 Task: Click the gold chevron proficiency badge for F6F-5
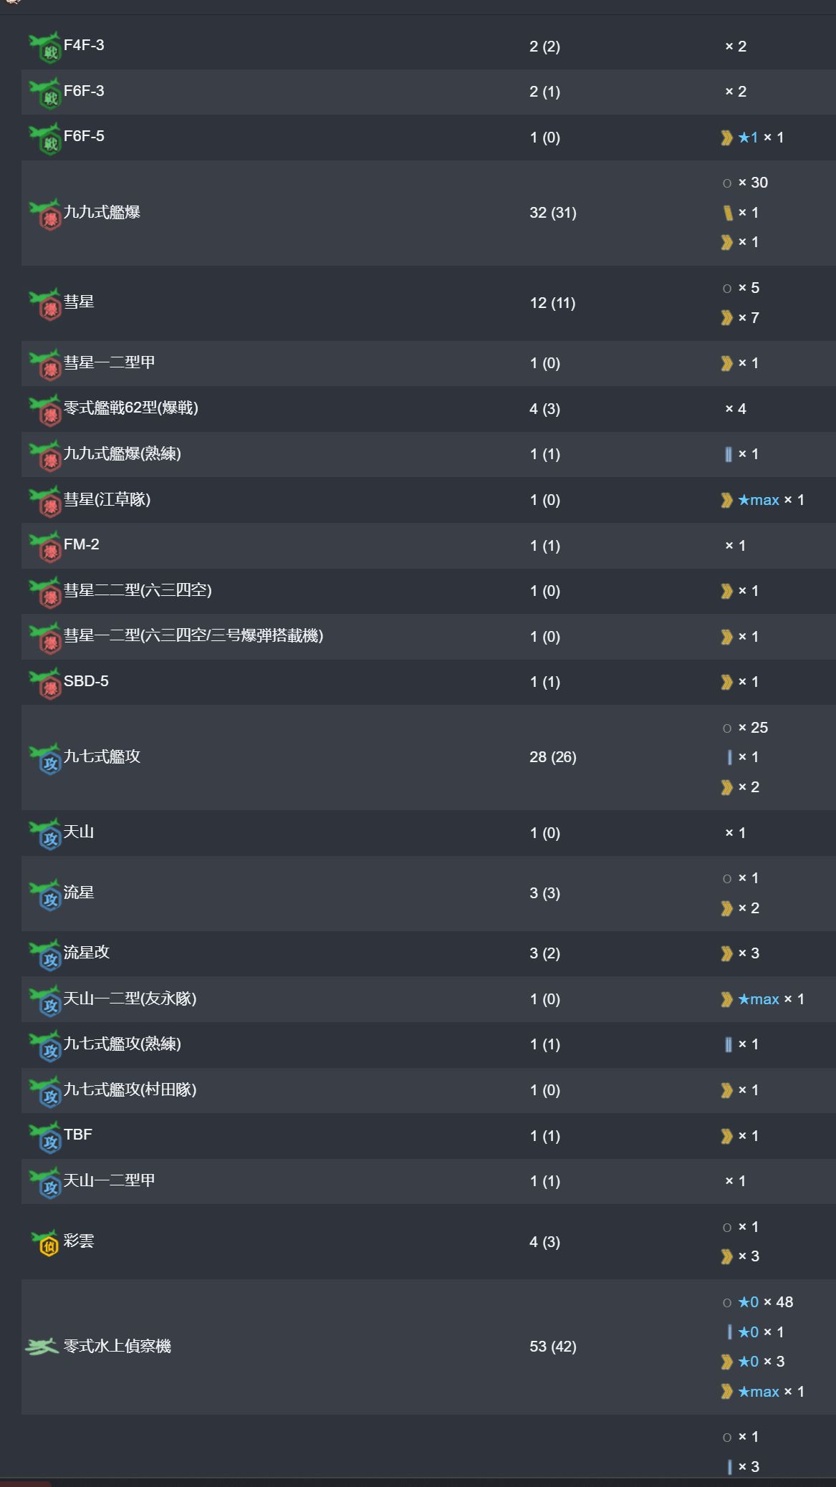pos(727,138)
